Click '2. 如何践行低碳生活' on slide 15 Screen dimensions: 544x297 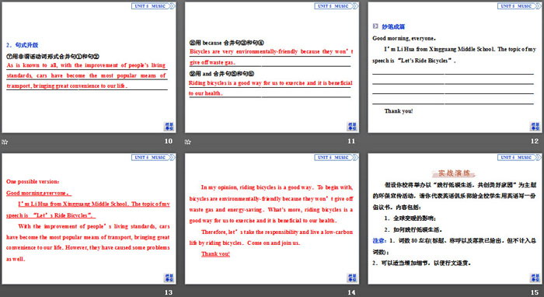pos(413,229)
